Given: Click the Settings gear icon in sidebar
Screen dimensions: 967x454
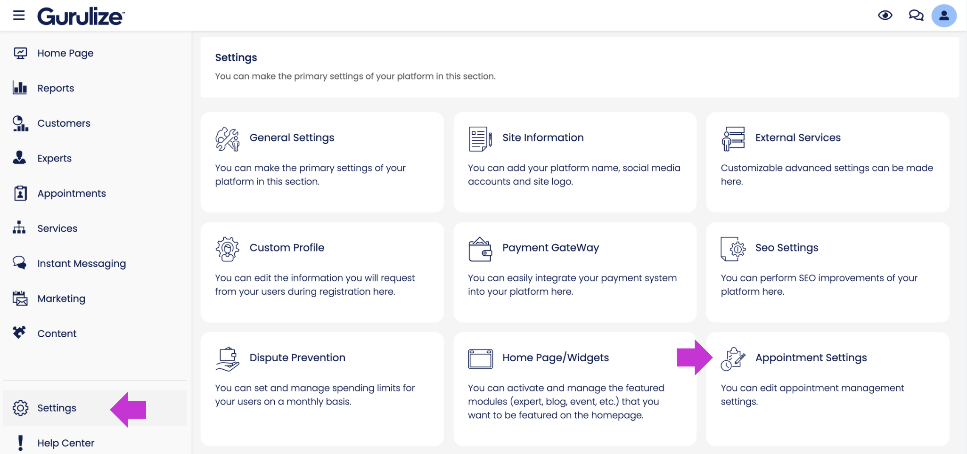Looking at the screenshot, I should point(20,408).
